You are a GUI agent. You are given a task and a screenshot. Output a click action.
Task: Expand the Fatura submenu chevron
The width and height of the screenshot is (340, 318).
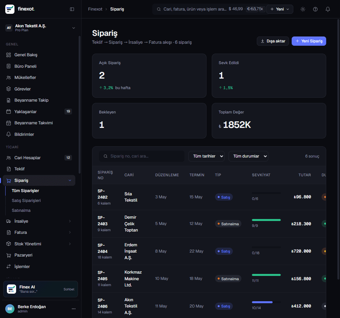click(x=70, y=232)
